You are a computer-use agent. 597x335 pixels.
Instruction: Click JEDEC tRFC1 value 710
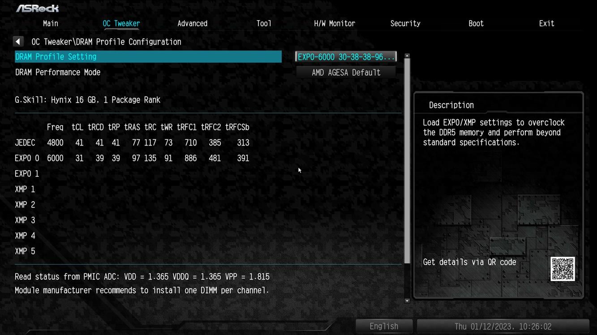(x=191, y=143)
